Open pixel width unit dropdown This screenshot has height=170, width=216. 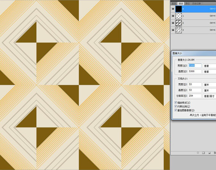coord(209,66)
